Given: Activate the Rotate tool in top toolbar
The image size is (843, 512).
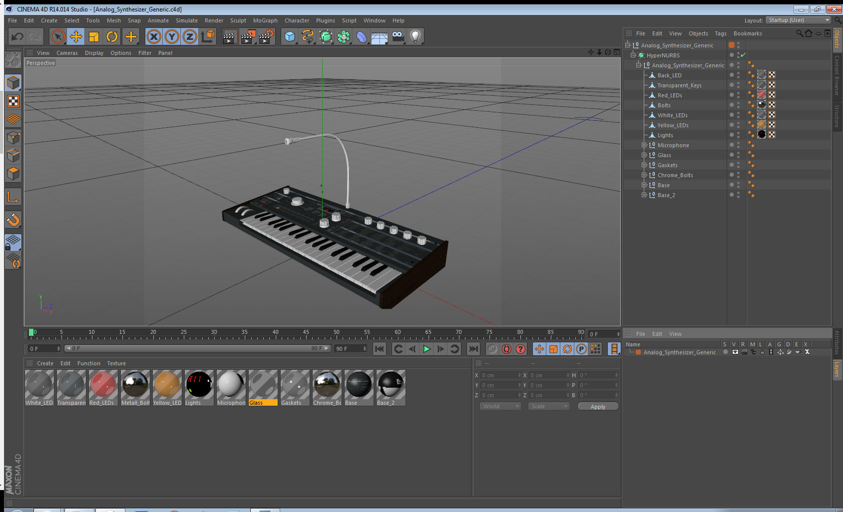Looking at the screenshot, I should (x=112, y=36).
